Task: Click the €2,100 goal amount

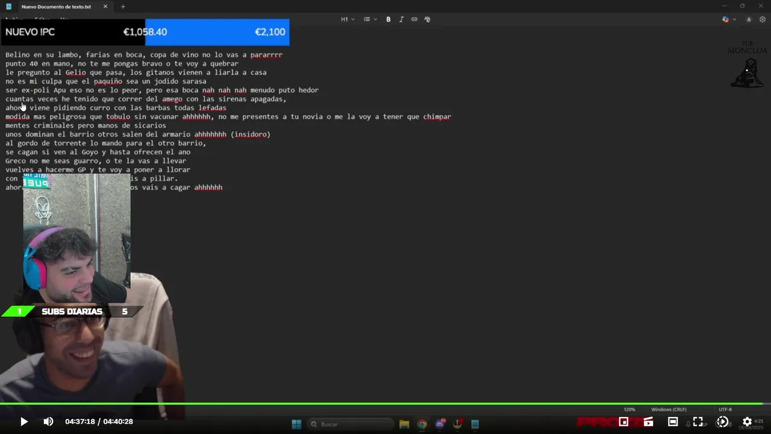Action: [x=270, y=32]
